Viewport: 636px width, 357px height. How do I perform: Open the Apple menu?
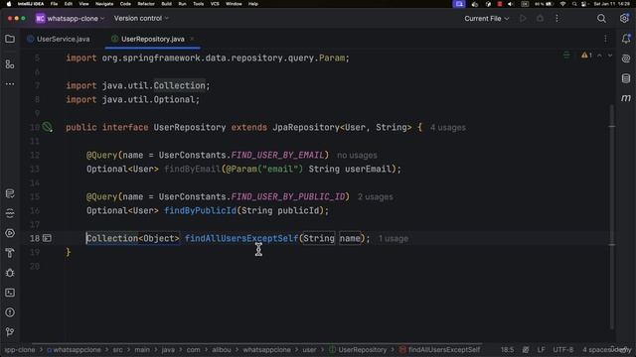pos(9,4)
